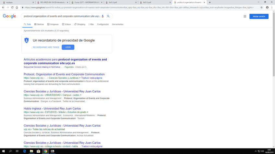
Task: Open Ciencias Sociales result under college-schools
Action: point(62,143)
